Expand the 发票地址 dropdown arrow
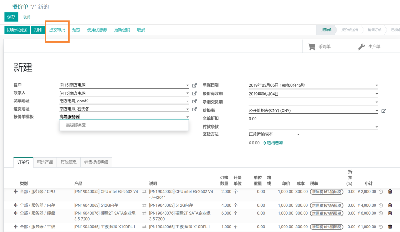Image resolution: width=400 pixels, height=232 pixels. (x=188, y=101)
